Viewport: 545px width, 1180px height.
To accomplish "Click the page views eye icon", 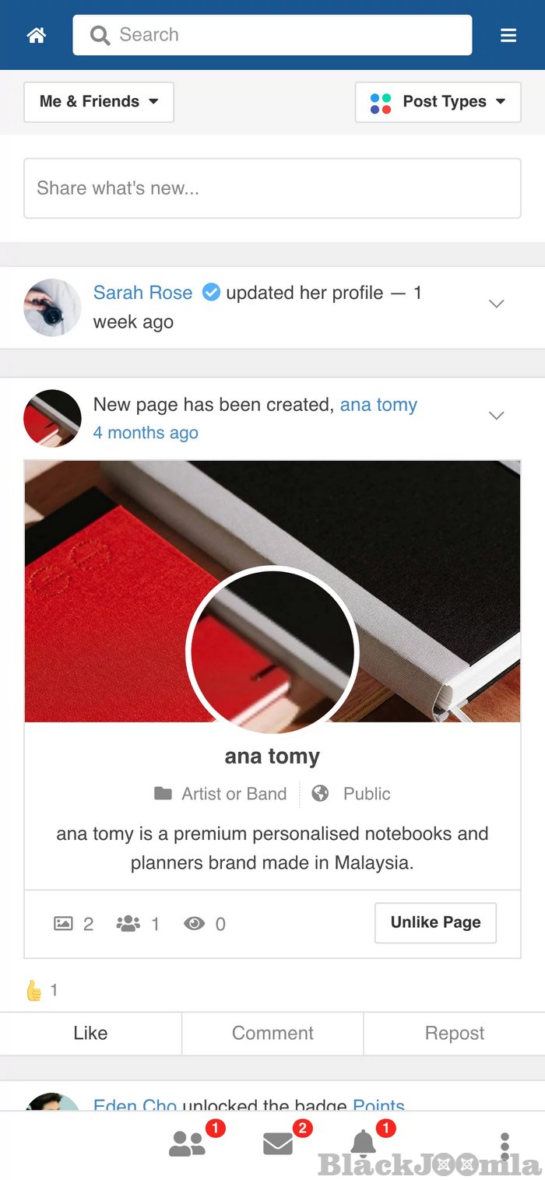I will [x=194, y=924].
